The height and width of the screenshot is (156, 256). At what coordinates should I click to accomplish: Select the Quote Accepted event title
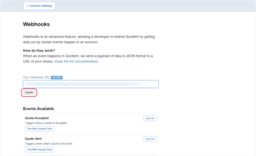(37, 118)
